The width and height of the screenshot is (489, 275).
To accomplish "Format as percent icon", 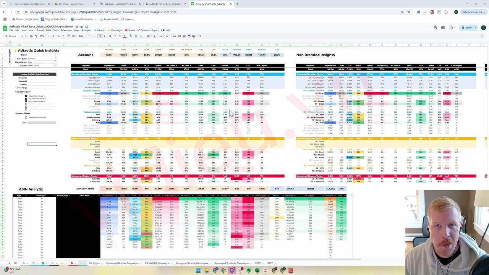I will pyautogui.click(x=58, y=36).
